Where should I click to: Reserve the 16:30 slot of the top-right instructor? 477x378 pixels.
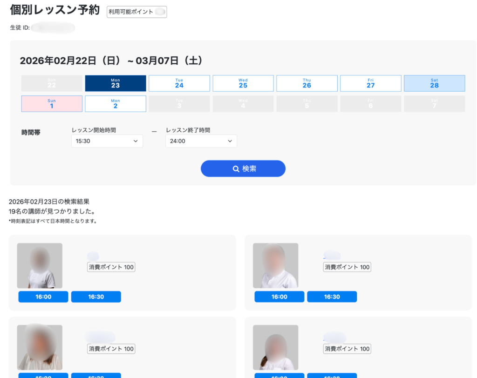[332, 297]
